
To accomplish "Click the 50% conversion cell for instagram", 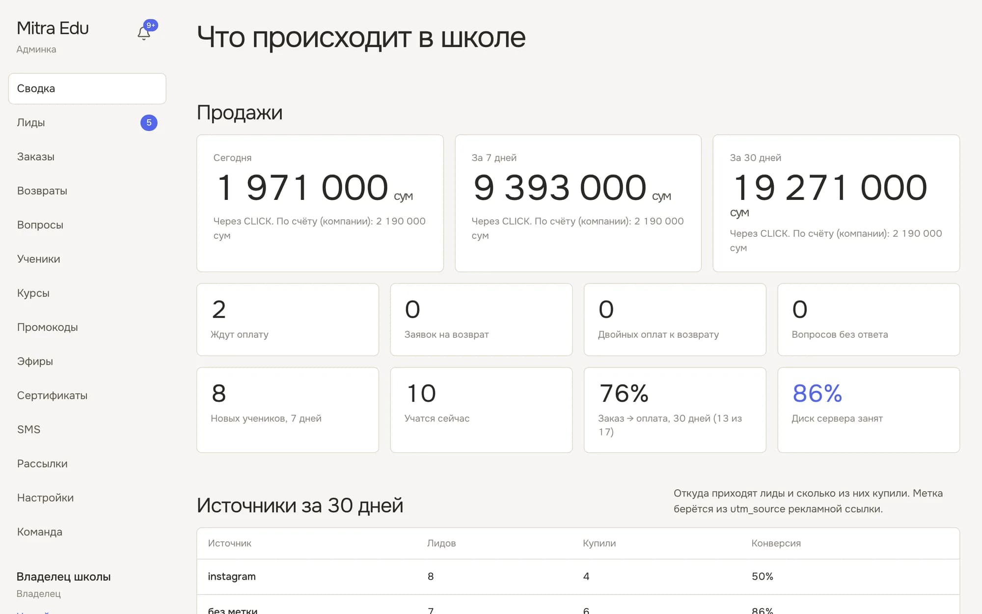I will point(762,576).
